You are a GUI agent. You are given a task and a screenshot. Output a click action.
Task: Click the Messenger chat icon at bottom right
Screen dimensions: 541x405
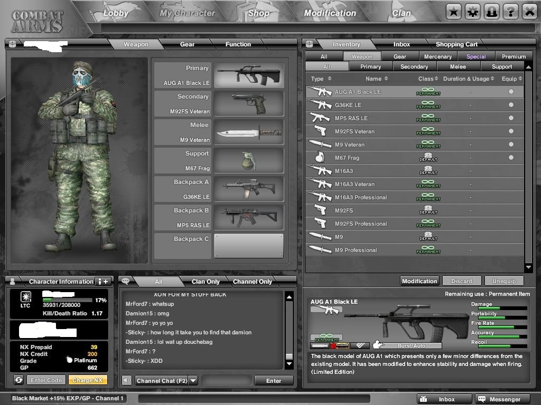click(481, 399)
